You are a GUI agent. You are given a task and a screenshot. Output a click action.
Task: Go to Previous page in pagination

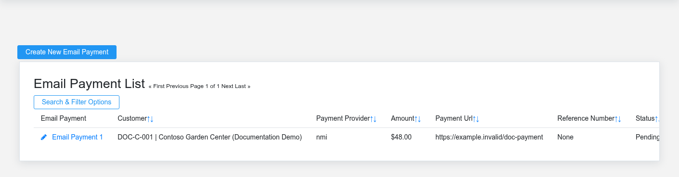[178, 87]
